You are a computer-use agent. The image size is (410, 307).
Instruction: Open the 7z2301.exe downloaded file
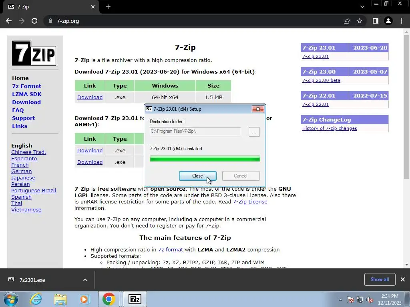coord(32,280)
